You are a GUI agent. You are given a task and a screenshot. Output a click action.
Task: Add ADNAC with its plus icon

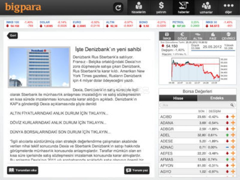(x=233, y=147)
